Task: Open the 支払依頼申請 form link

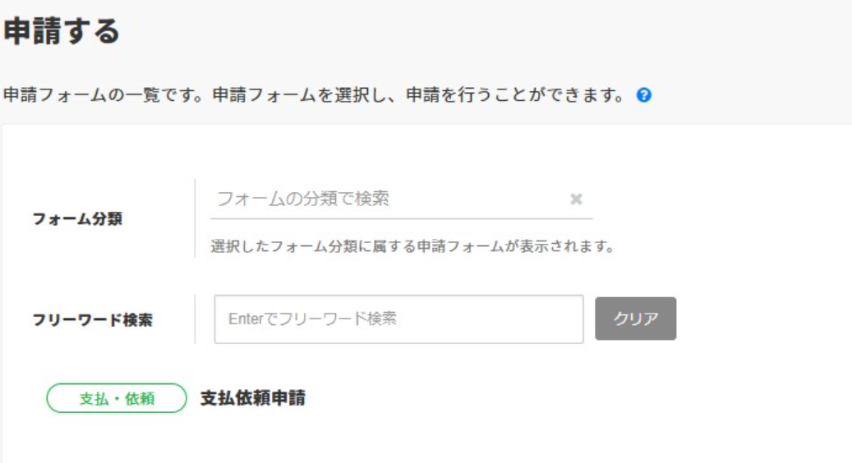Action: click(x=253, y=398)
